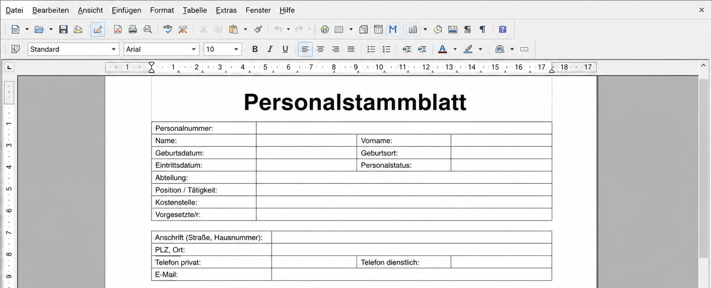This screenshot has height=288, width=712.
Task: Open the font color palette arrow
Action: (455, 49)
